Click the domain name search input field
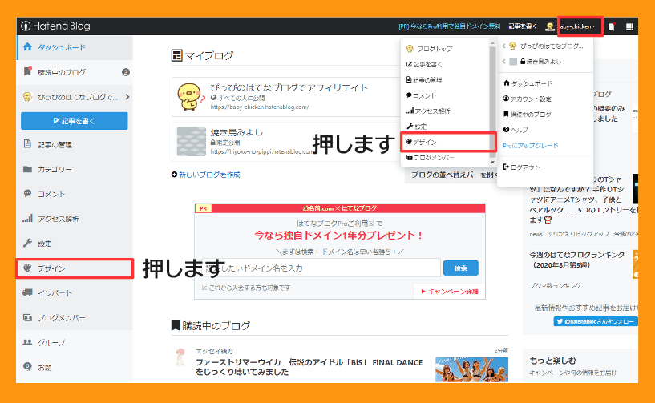The height and width of the screenshot is (403, 655). coord(321,268)
